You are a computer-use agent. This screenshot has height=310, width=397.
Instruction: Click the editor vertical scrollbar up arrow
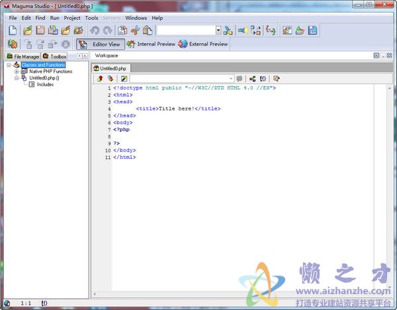(390, 88)
